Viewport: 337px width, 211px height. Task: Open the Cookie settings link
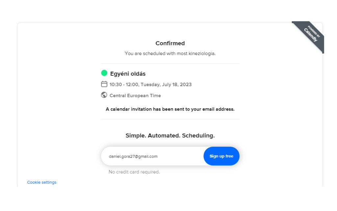[42, 182]
